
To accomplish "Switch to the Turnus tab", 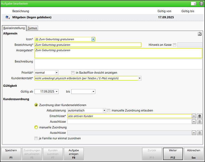I will [32, 28].
